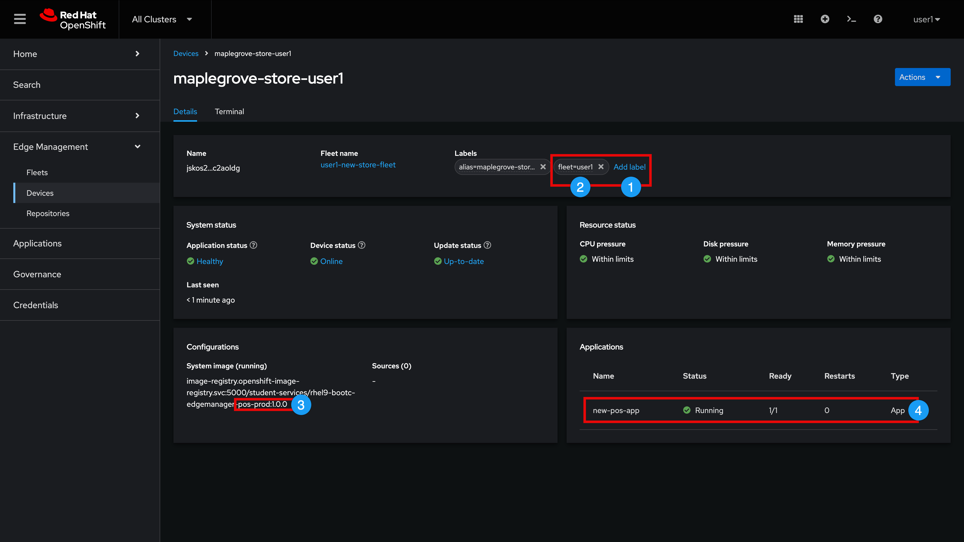Screen dimensions: 964x542
Task: Click Disk pressure check icon
Action: pyautogui.click(x=707, y=259)
